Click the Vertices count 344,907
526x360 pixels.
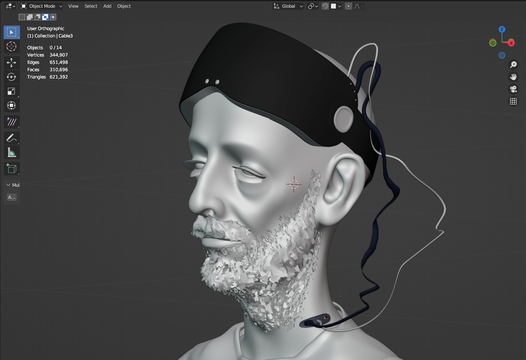tap(59, 55)
